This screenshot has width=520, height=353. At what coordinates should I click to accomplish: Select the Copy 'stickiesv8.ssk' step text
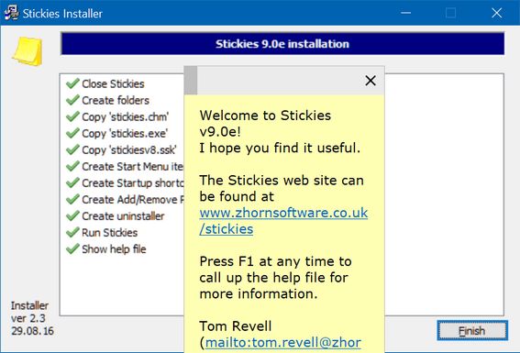click(x=129, y=150)
